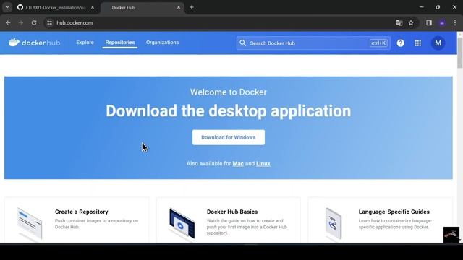This screenshot has height=260, width=463.
Task: Click the ctrl+K shortcut badge
Action: pyautogui.click(x=378, y=43)
